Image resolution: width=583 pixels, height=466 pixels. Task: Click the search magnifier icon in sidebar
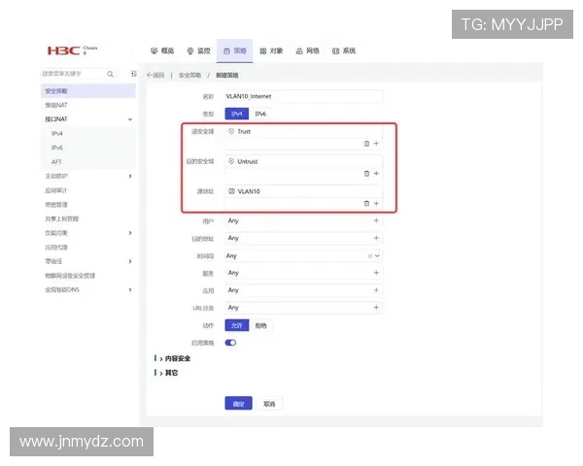click(110, 74)
